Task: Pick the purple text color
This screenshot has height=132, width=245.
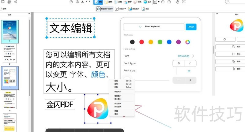Action: pos(179,42)
